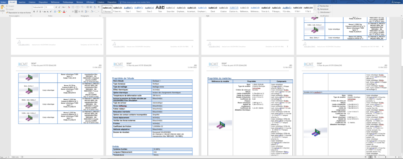Click the Couper cut button
This screenshot has height=159, width=403.
[10, 6]
